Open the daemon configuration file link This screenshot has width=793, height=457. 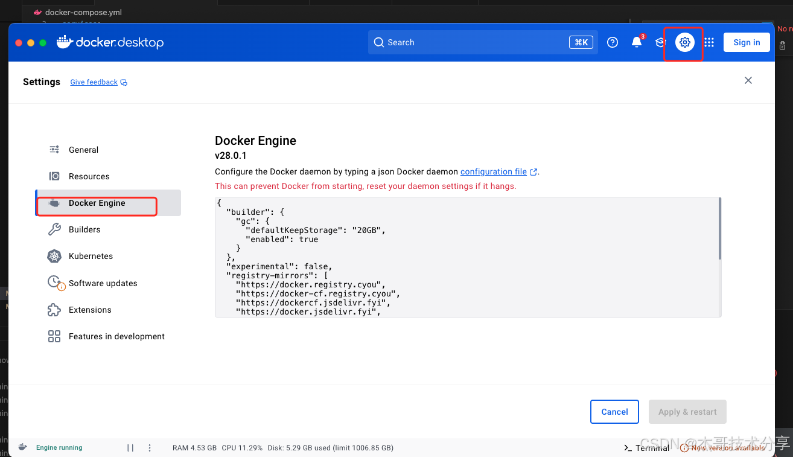coord(494,171)
